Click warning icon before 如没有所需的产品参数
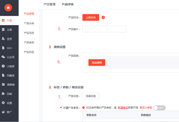 coord(84,108)
